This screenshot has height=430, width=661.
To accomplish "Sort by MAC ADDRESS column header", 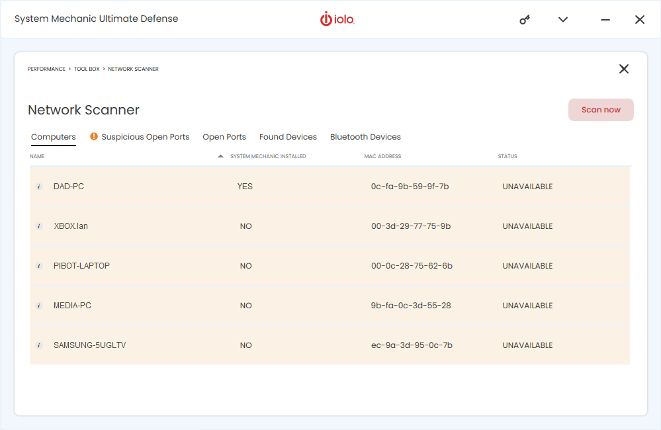I will (x=383, y=156).
